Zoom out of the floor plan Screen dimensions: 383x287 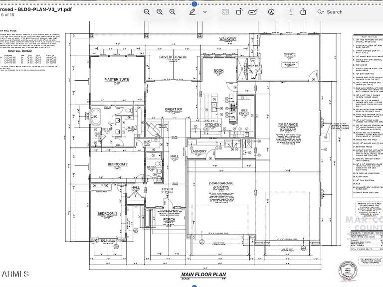147,12
